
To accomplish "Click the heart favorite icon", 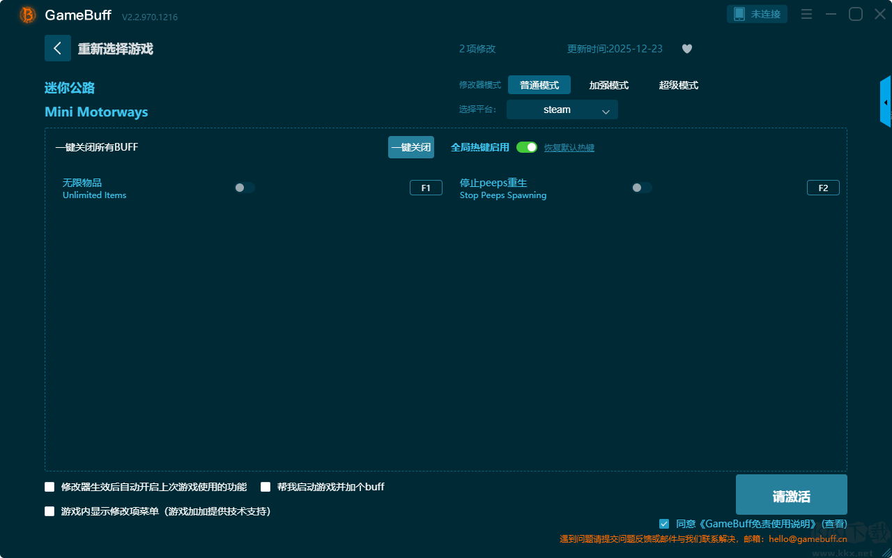I will [x=686, y=49].
